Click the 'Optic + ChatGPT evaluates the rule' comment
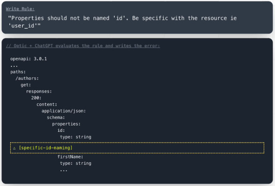The width and height of the screenshot is (275, 186). 83,46
